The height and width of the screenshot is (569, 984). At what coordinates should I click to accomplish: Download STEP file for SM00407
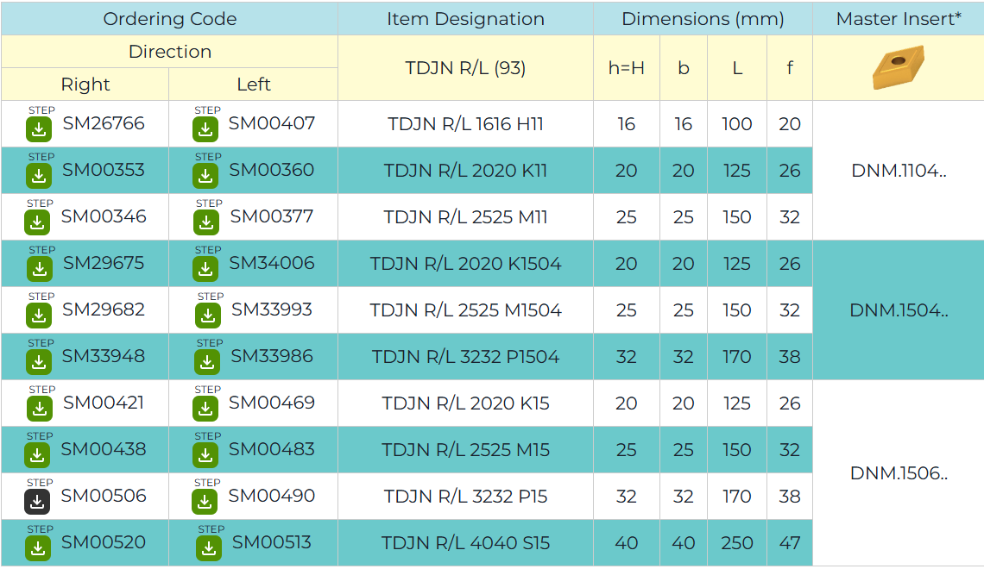(205, 129)
